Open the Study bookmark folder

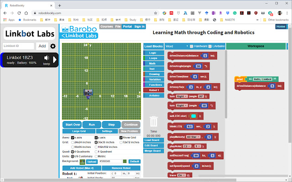point(130,20)
